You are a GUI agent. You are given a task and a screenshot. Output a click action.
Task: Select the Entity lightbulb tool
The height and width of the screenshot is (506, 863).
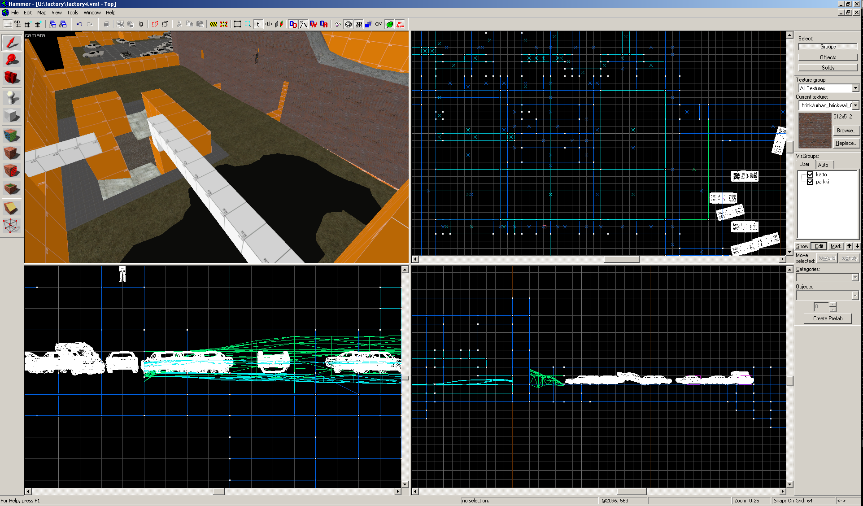point(12,97)
